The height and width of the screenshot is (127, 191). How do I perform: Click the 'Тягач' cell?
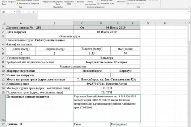92,124
